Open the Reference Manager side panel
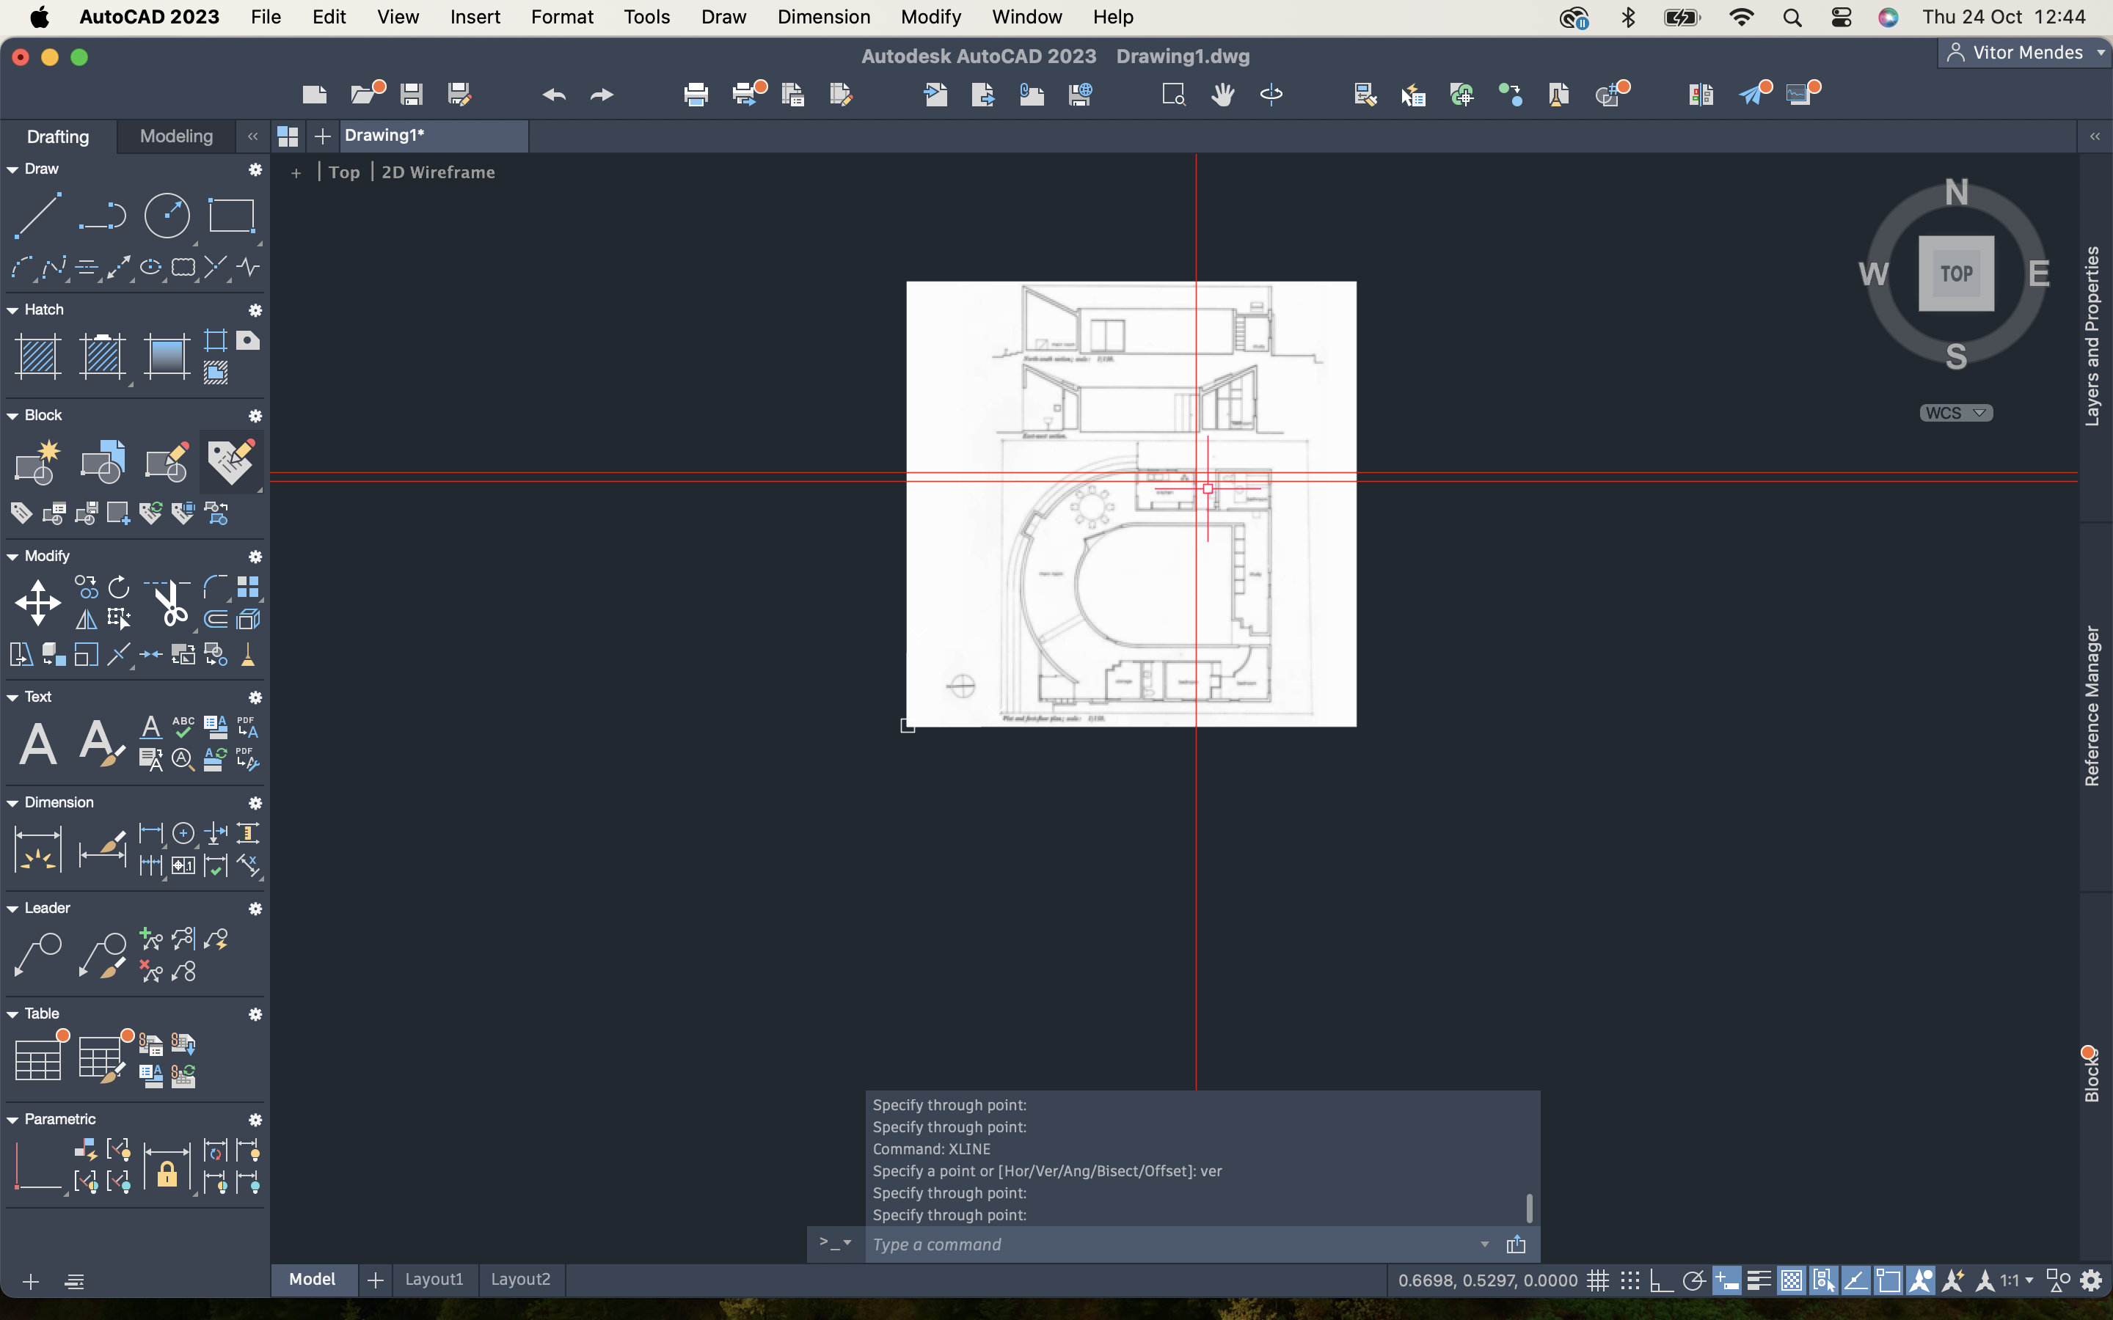The height and width of the screenshot is (1320, 2113). click(2092, 705)
